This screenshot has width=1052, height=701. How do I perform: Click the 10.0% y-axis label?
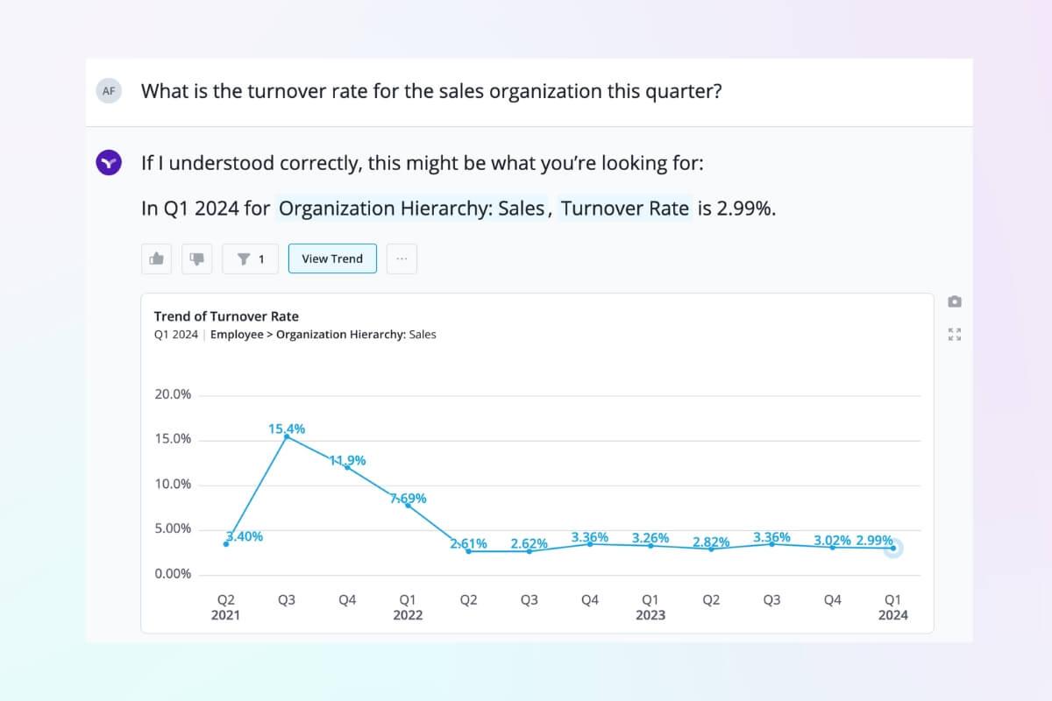[173, 485]
